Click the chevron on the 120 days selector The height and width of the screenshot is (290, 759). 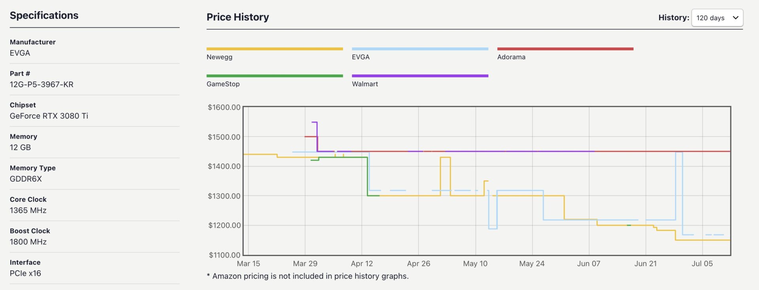pyautogui.click(x=736, y=18)
